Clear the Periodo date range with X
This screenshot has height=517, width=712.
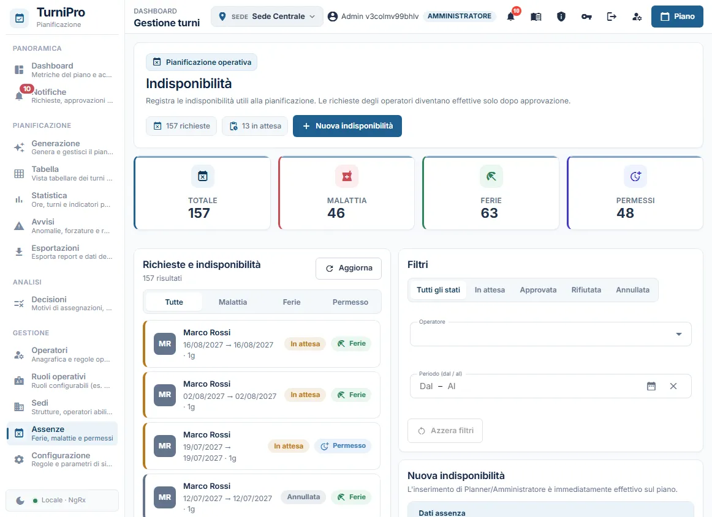click(673, 386)
